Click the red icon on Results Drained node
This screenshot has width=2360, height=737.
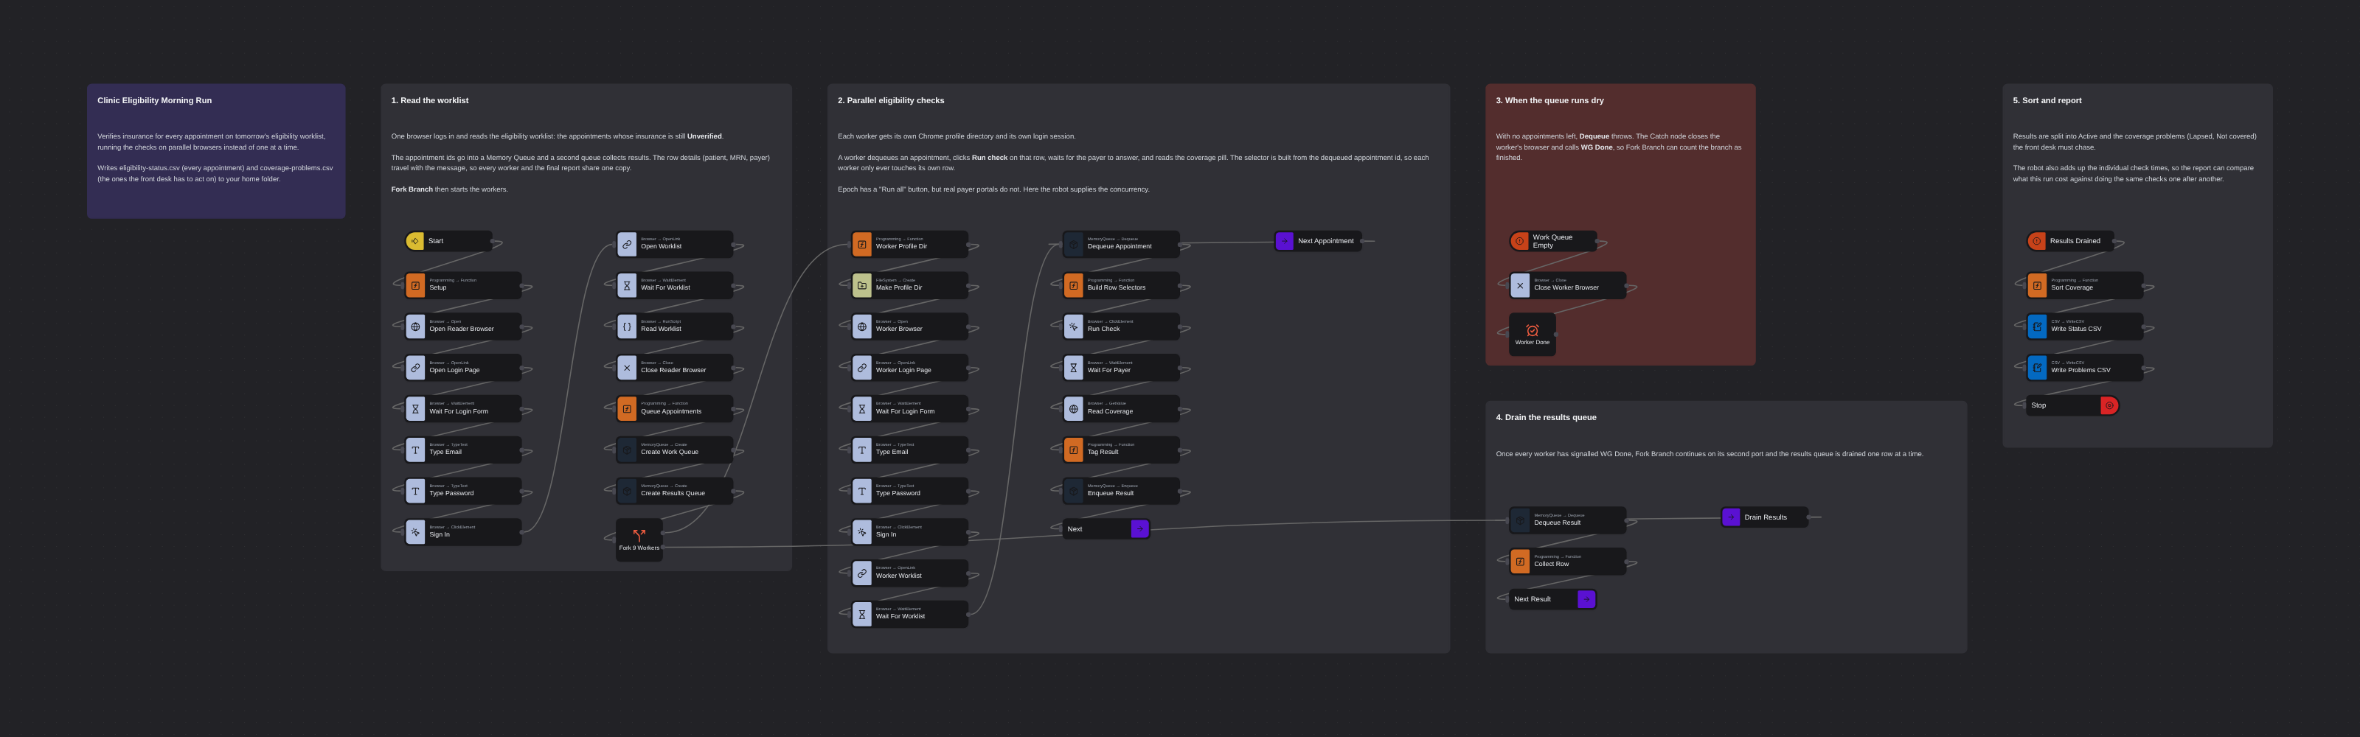[2036, 241]
